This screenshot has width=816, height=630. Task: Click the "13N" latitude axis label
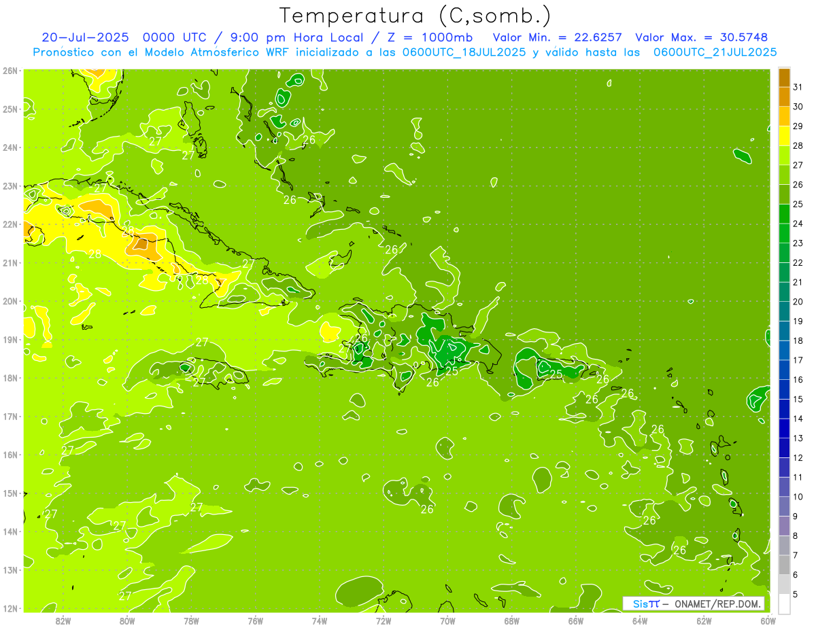(10, 570)
